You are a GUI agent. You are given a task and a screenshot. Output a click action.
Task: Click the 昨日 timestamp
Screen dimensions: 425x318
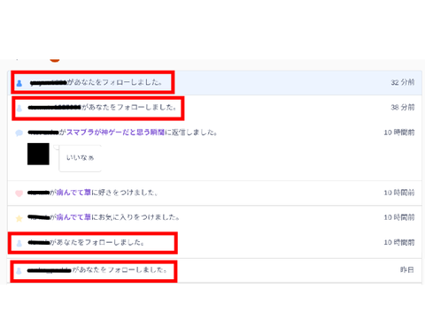(407, 269)
